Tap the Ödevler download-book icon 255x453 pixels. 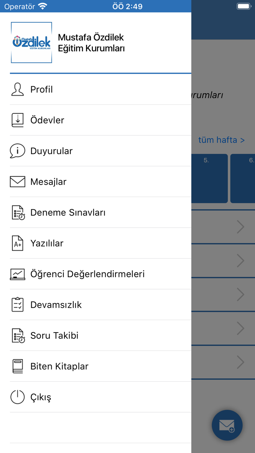17,120
